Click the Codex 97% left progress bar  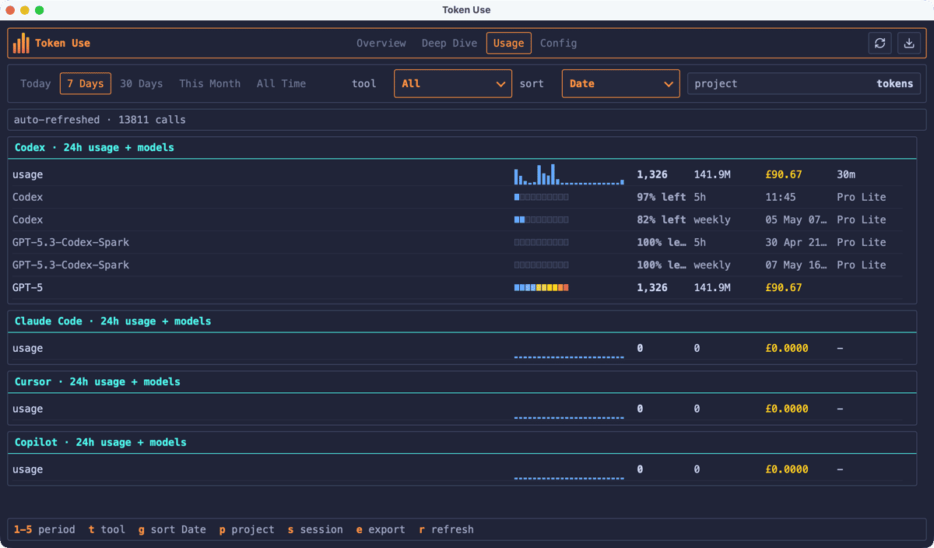point(542,197)
